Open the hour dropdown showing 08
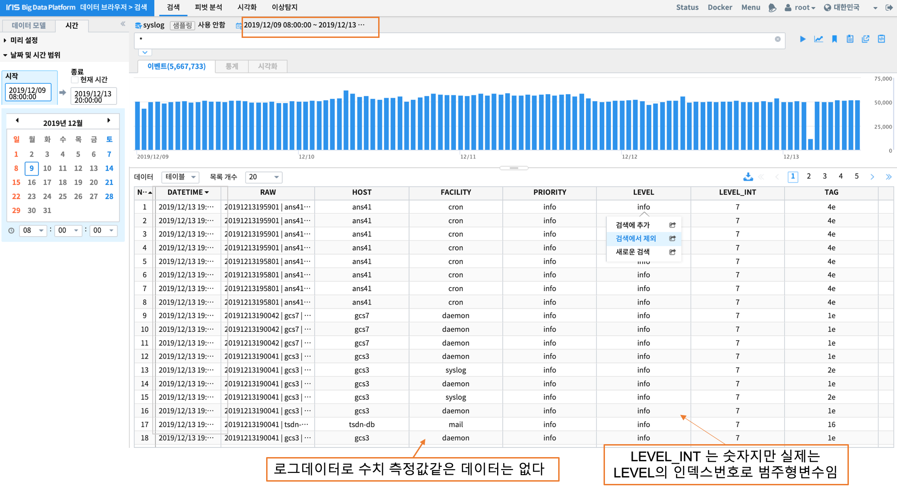897x489 pixels. coord(33,230)
